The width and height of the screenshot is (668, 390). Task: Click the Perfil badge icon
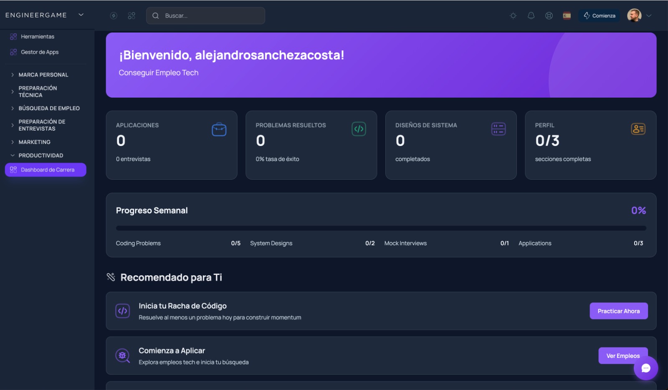638,129
